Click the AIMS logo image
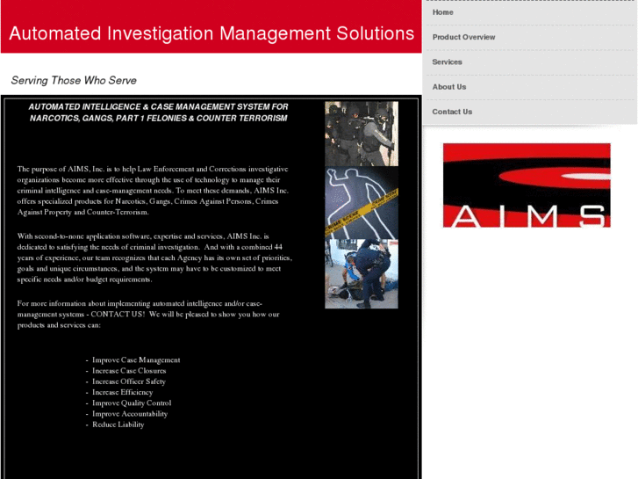This screenshot has height=479, width=638. [527, 185]
